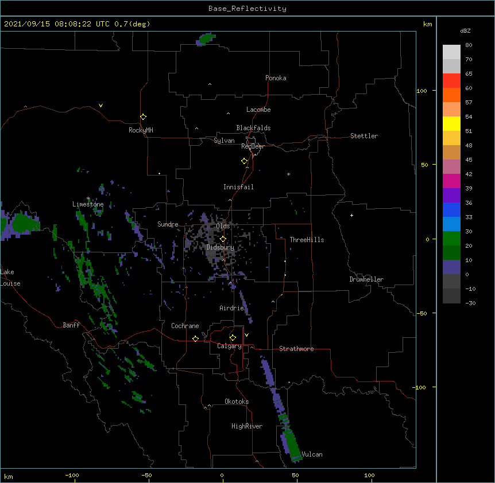This screenshot has width=495, height=483.
Task: Click the ThreeHills town label
Action: [x=307, y=240]
